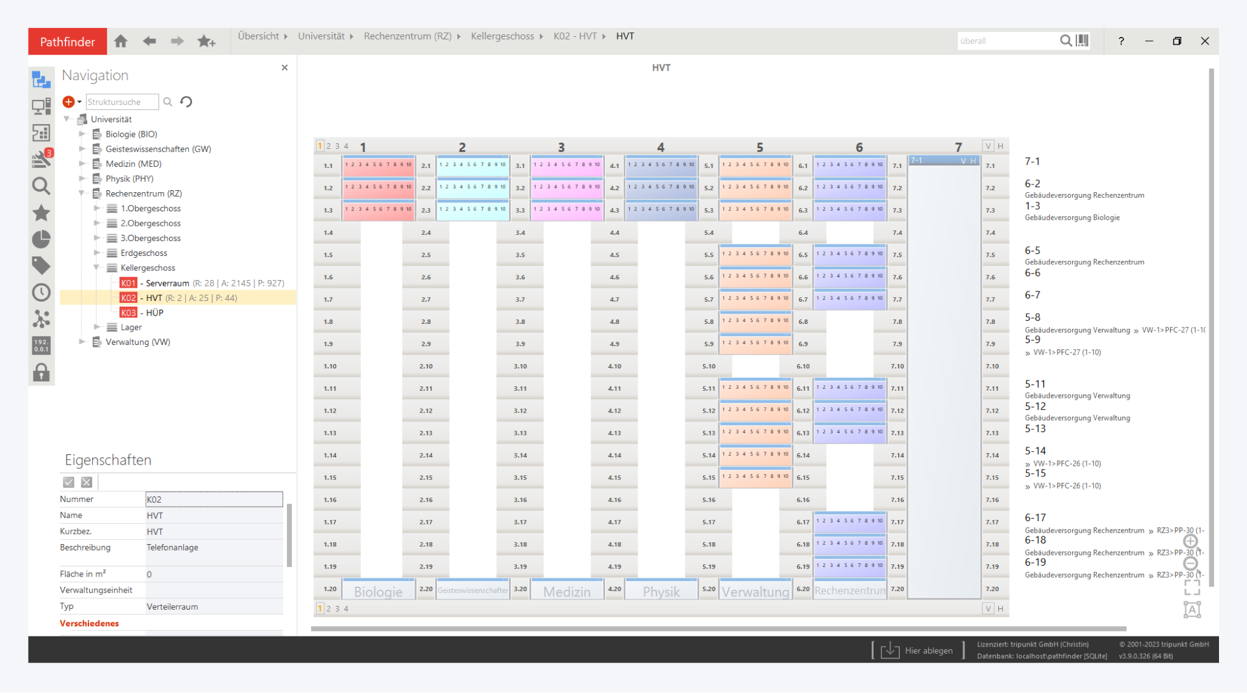
Task: Expand the Biologie (BIO) tree node
Action: [82, 134]
